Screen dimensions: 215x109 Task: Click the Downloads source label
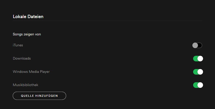click(22, 59)
